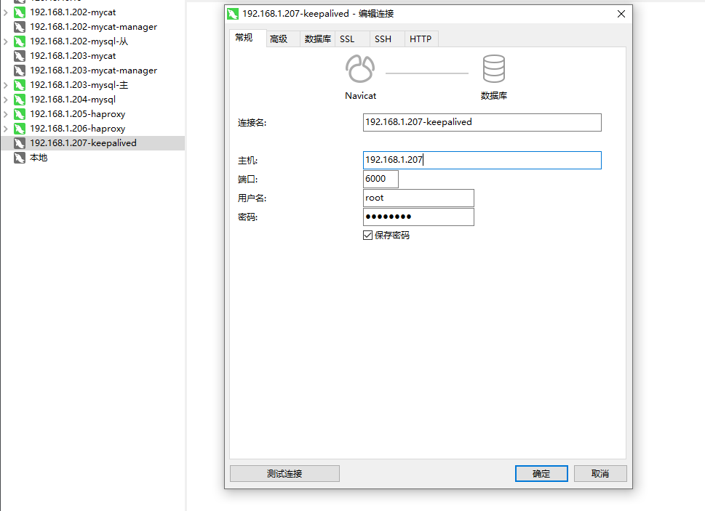Click the 用户名 field showing root
The width and height of the screenshot is (705, 511).
point(418,198)
